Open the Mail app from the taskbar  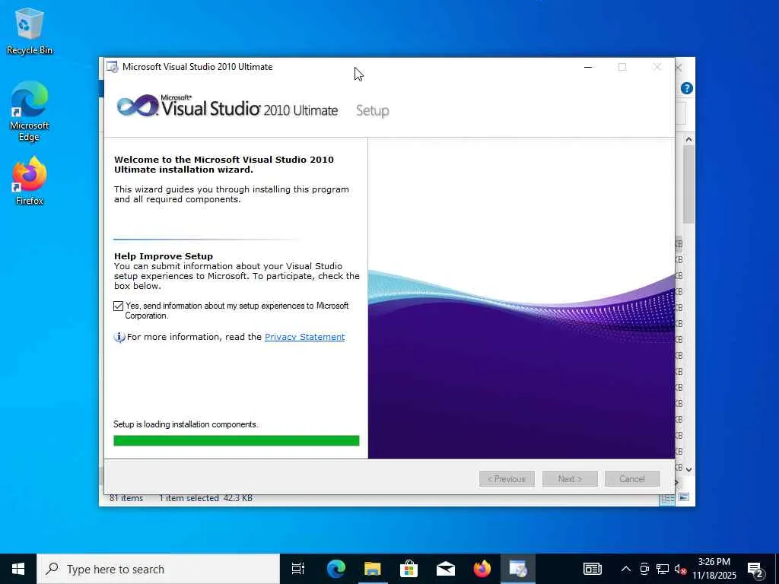446,569
